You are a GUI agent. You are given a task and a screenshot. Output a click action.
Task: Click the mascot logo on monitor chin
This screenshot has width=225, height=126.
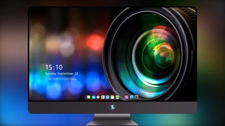[112, 107]
